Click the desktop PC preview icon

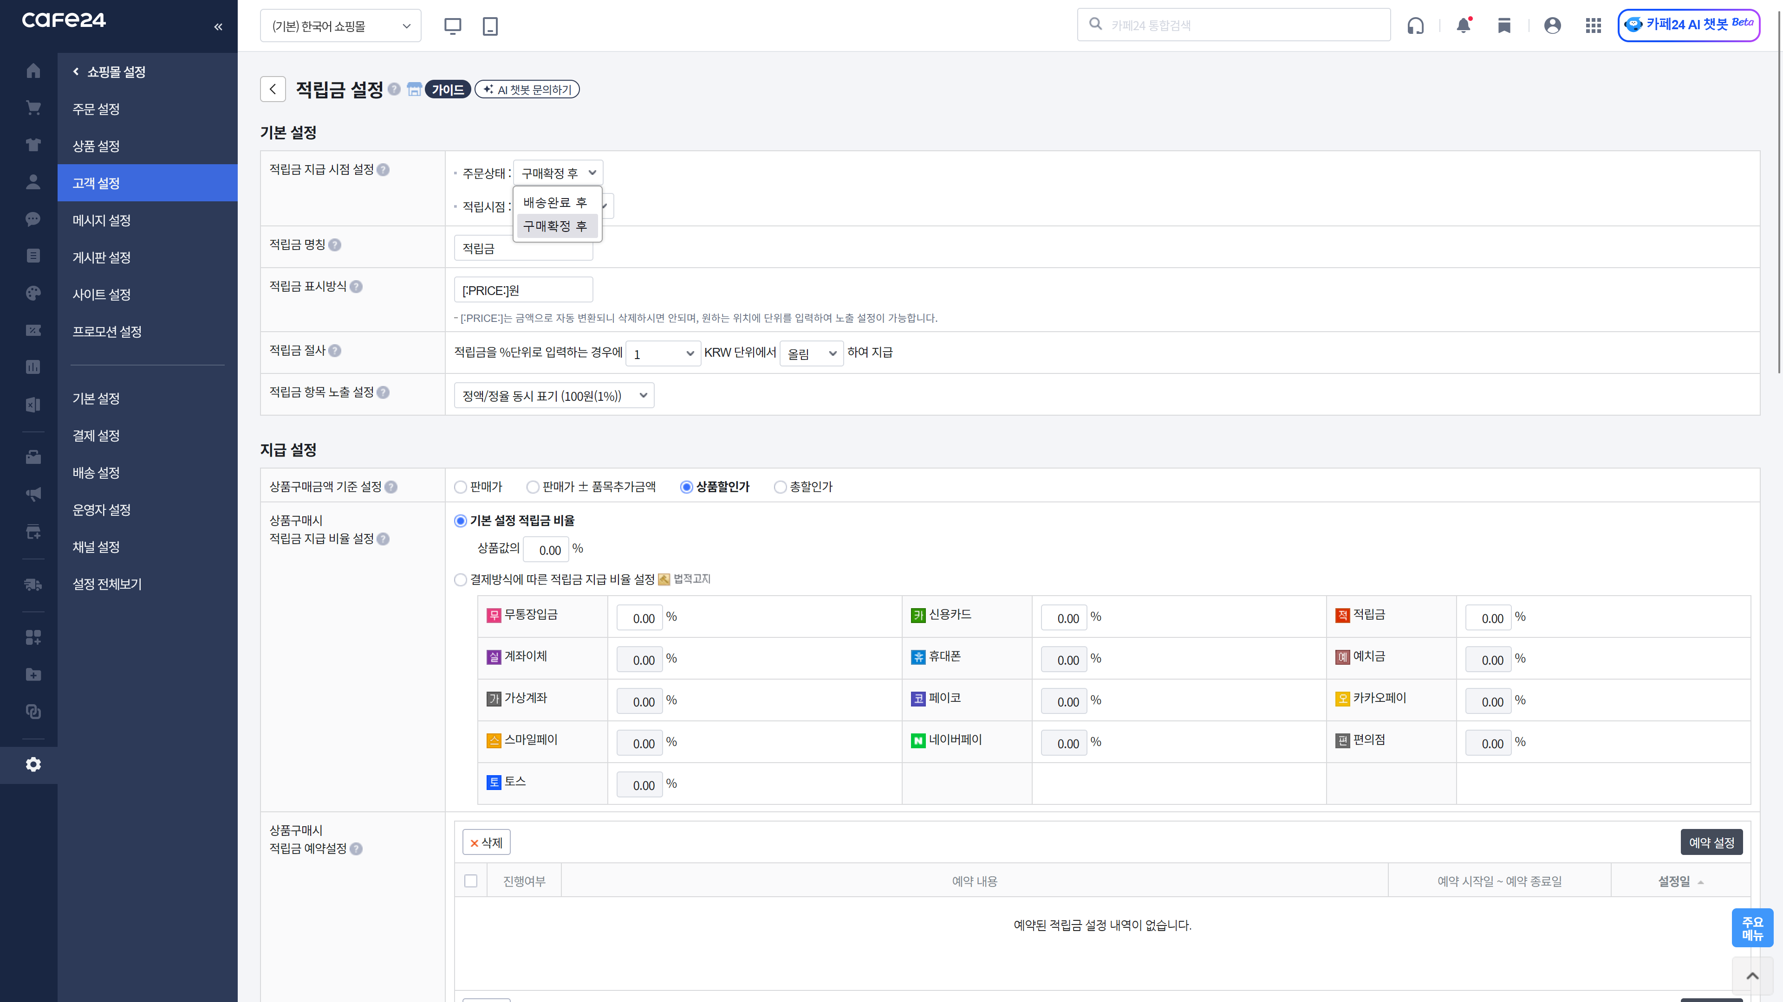pyautogui.click(x=453, y=26)
